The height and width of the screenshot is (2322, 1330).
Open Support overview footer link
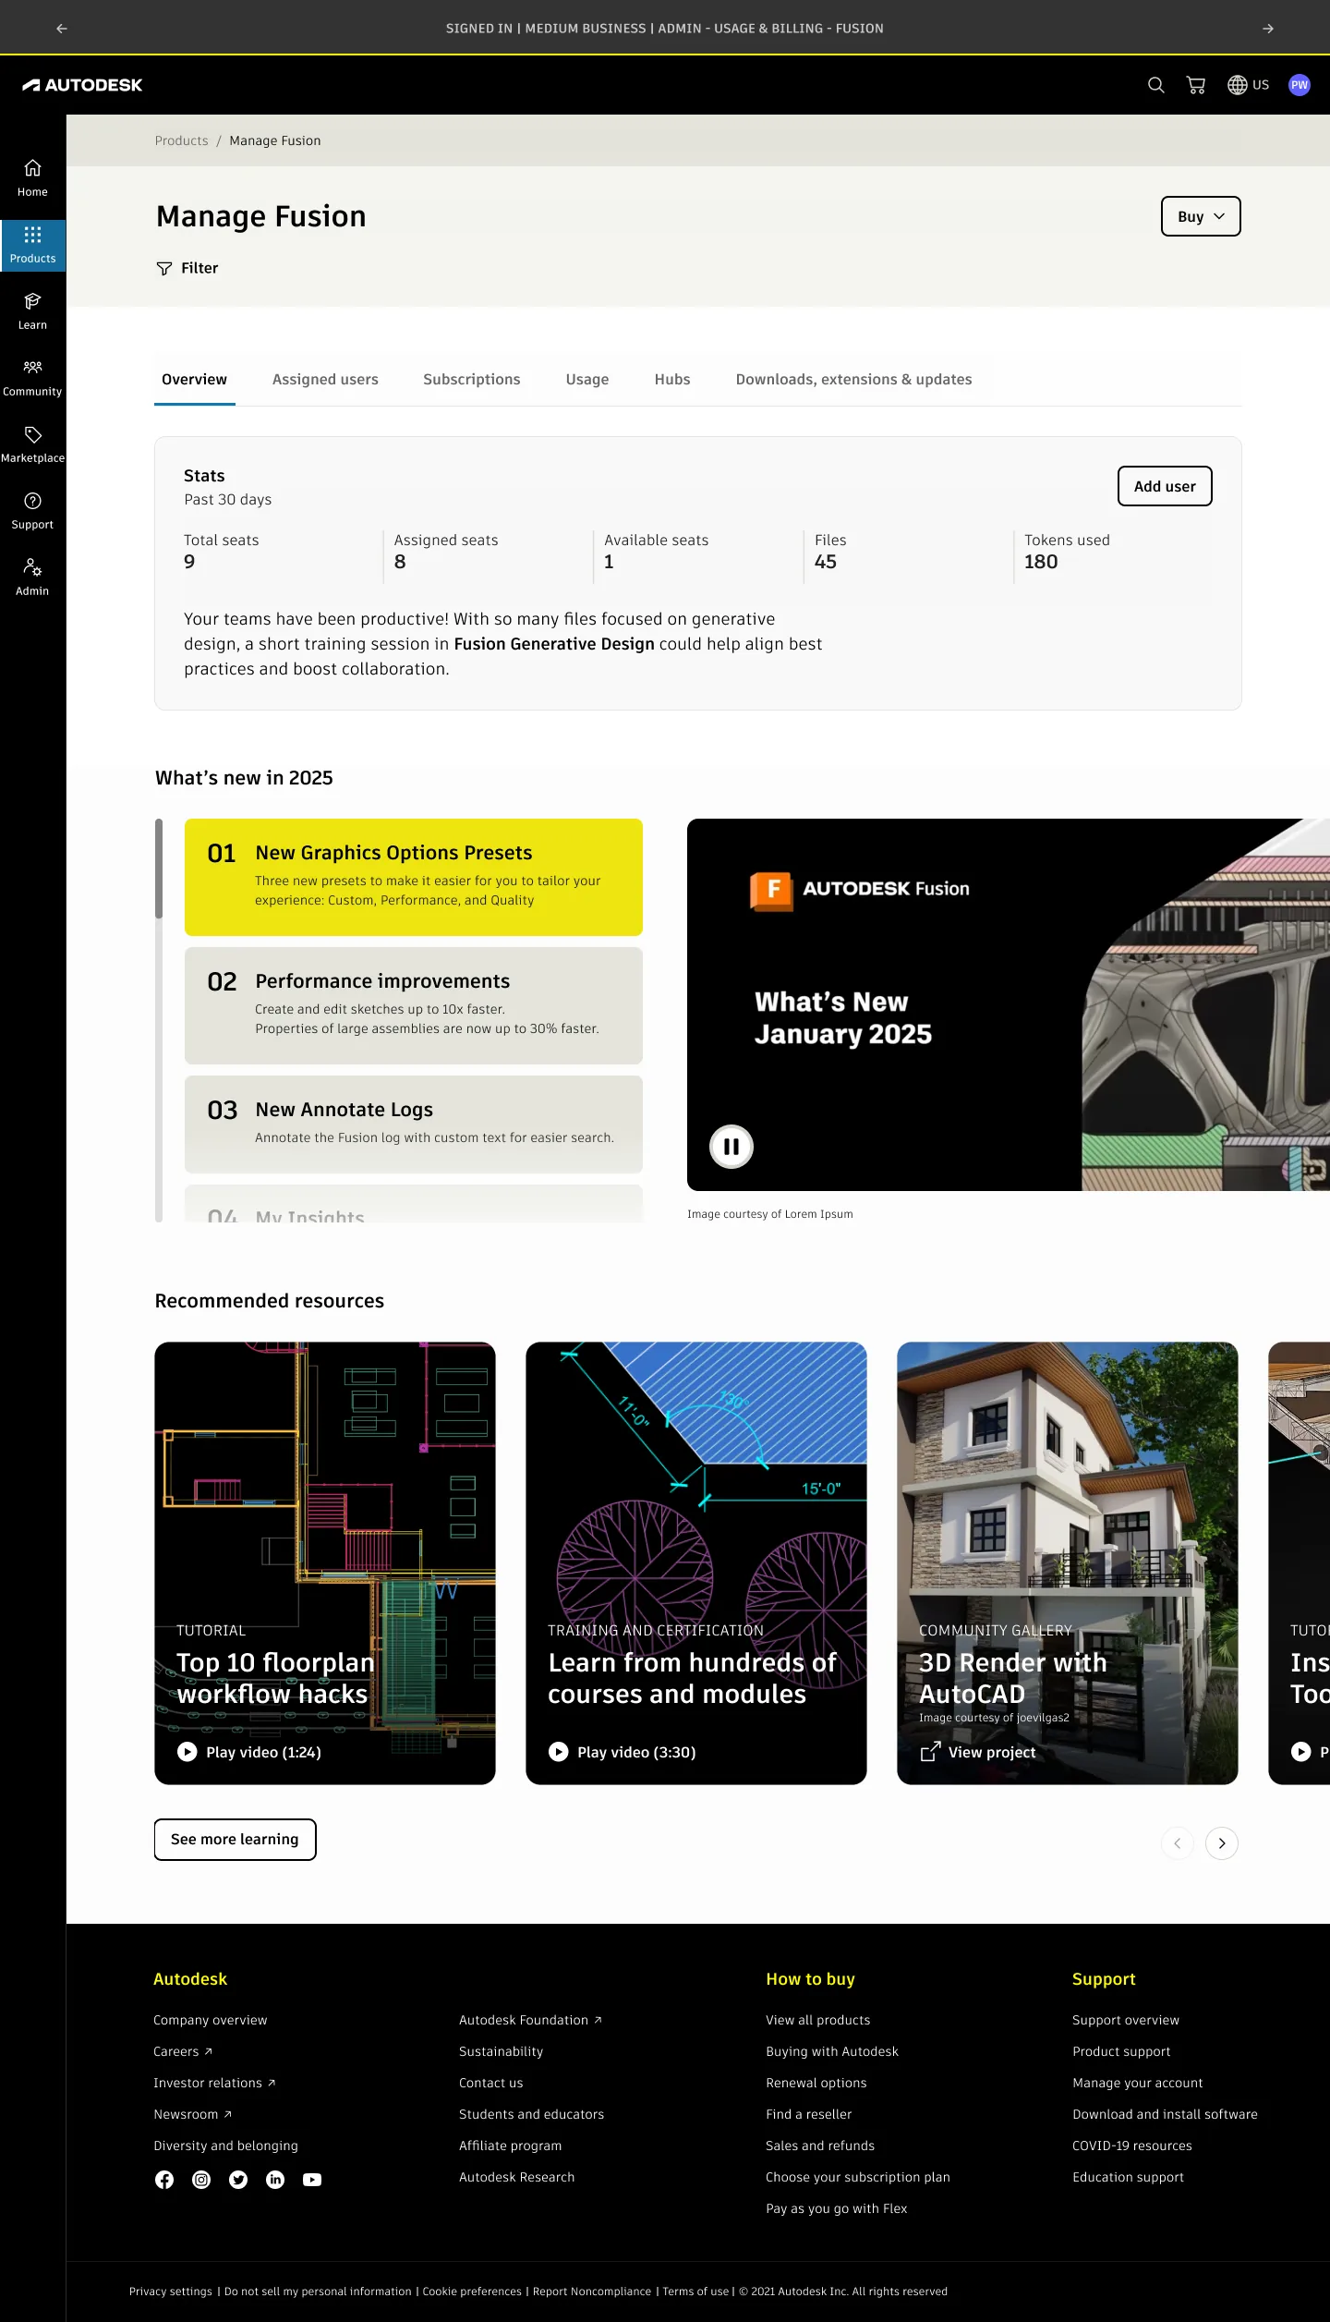[x=1126, y=2020]
